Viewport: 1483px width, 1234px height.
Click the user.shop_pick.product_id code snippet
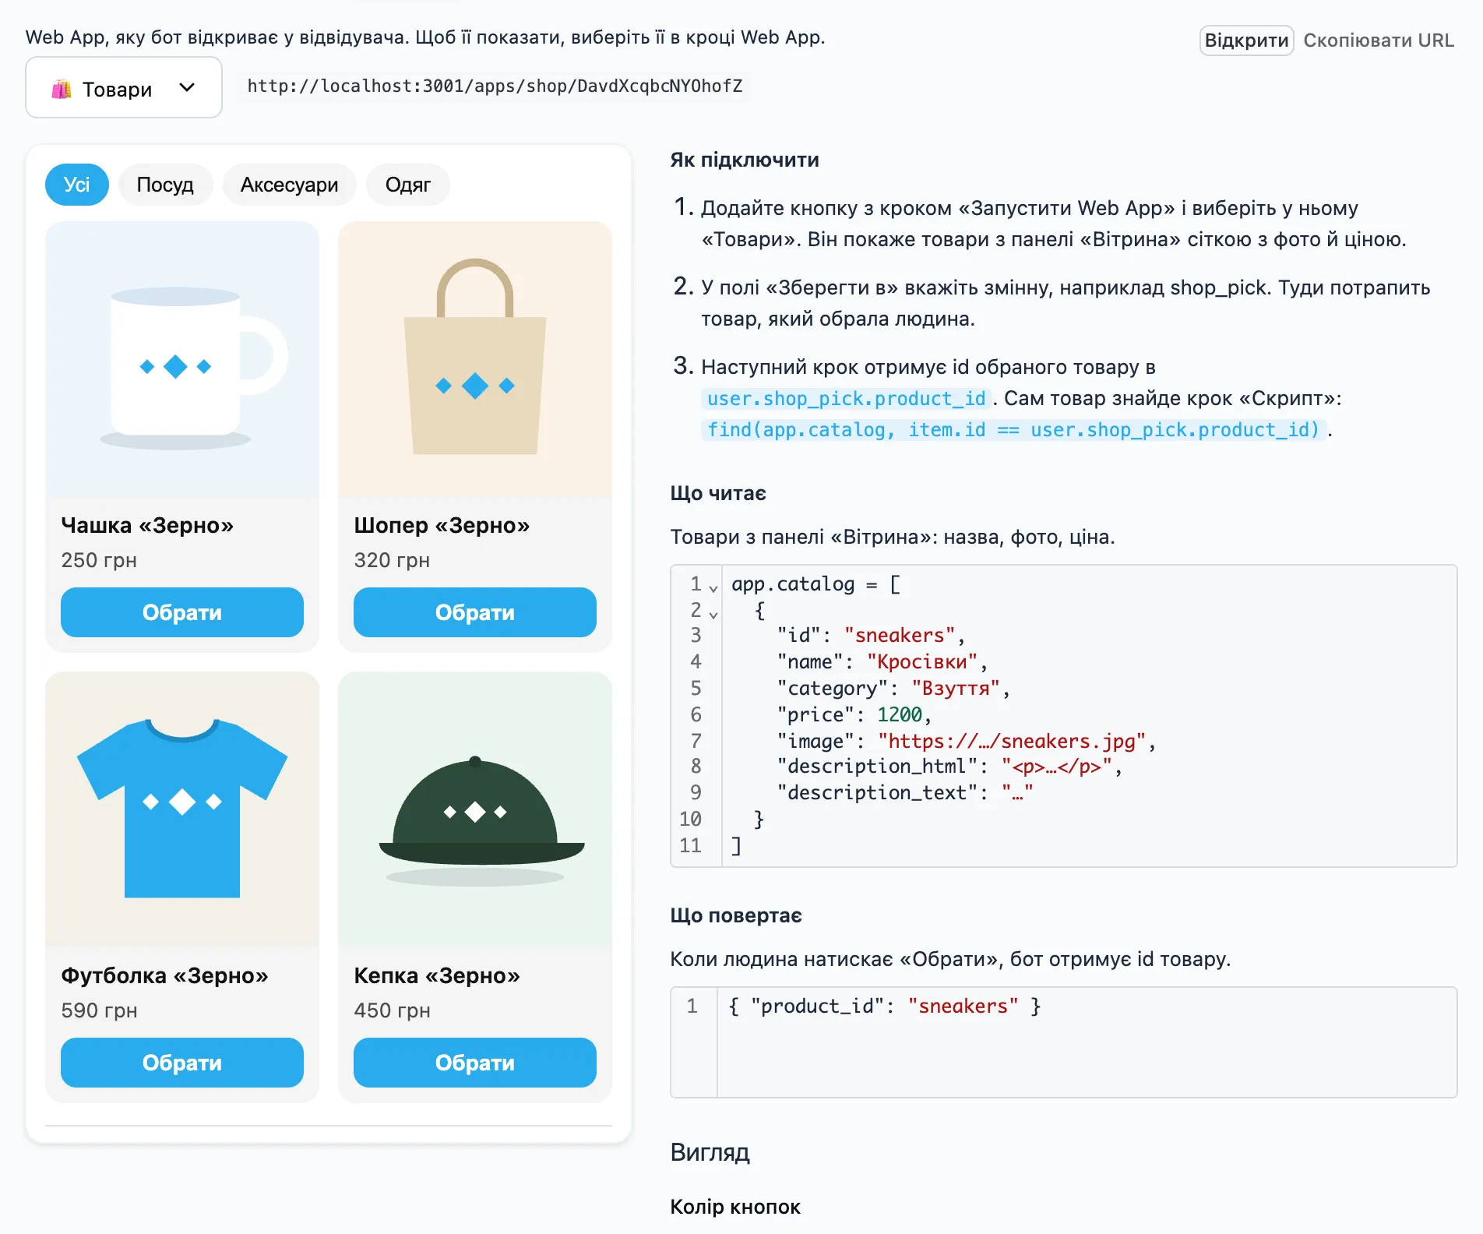pyautogui.click(x=847, y=399)
